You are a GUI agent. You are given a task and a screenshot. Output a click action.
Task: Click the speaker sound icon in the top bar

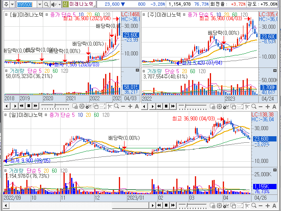click(x=54, y=4)
